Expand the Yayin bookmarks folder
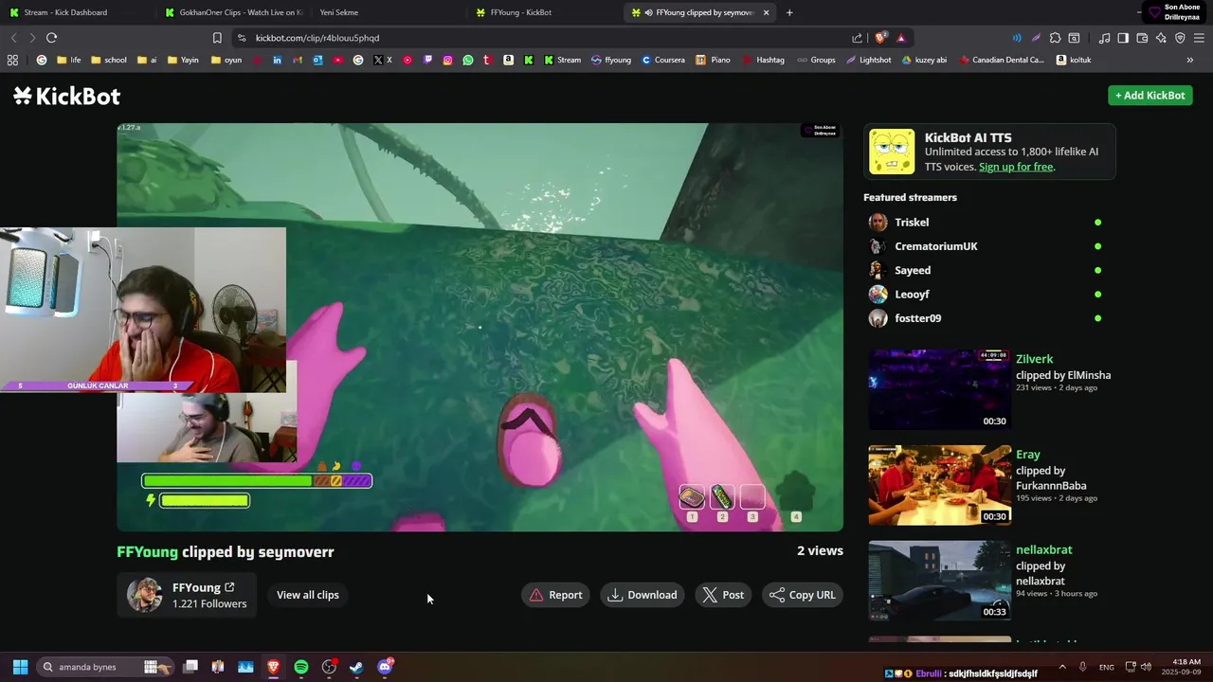The width and height of the screenshot is (1213, 682). click(x=183, y=60)
